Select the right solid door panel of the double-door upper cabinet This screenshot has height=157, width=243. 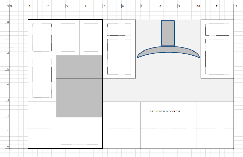point(91,38)
